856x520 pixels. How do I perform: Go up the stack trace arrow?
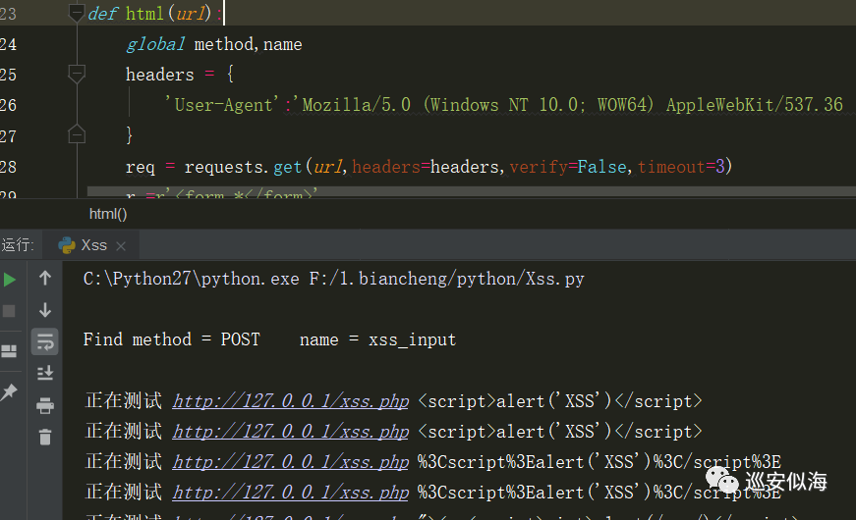pyautogui.click(x=45, y=279)
